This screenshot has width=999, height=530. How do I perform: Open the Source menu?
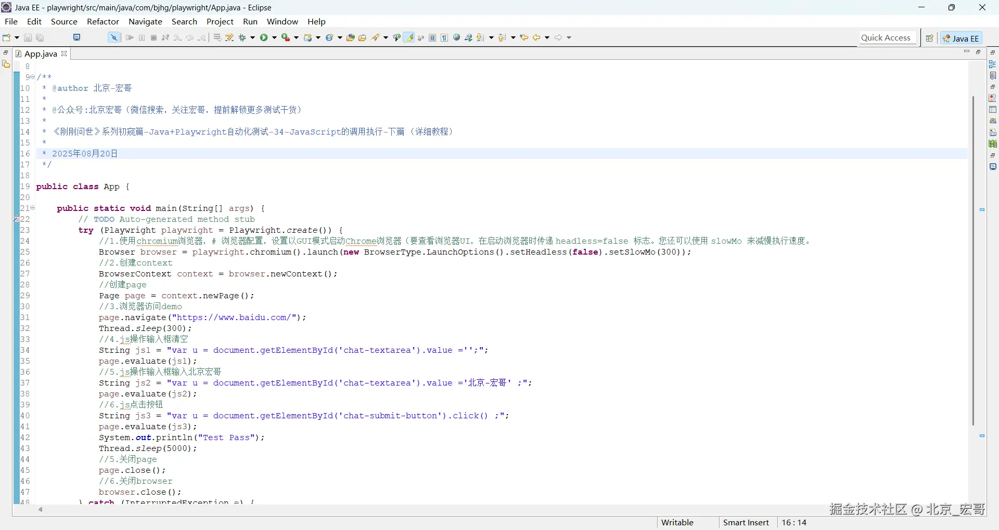pos(64,21)
